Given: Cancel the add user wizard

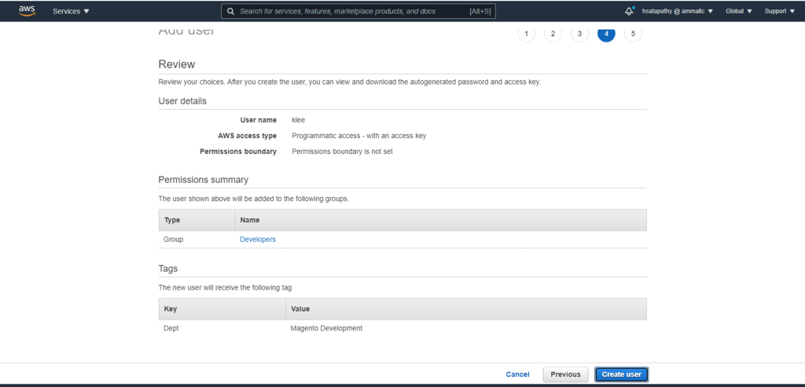Looking at the screenshot, I should click(x=517, y=374).
